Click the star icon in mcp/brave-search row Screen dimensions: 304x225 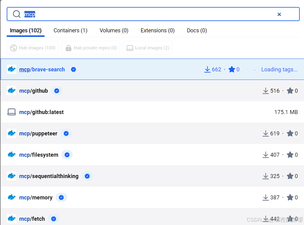pyautogui.click(x=232, y=69)
